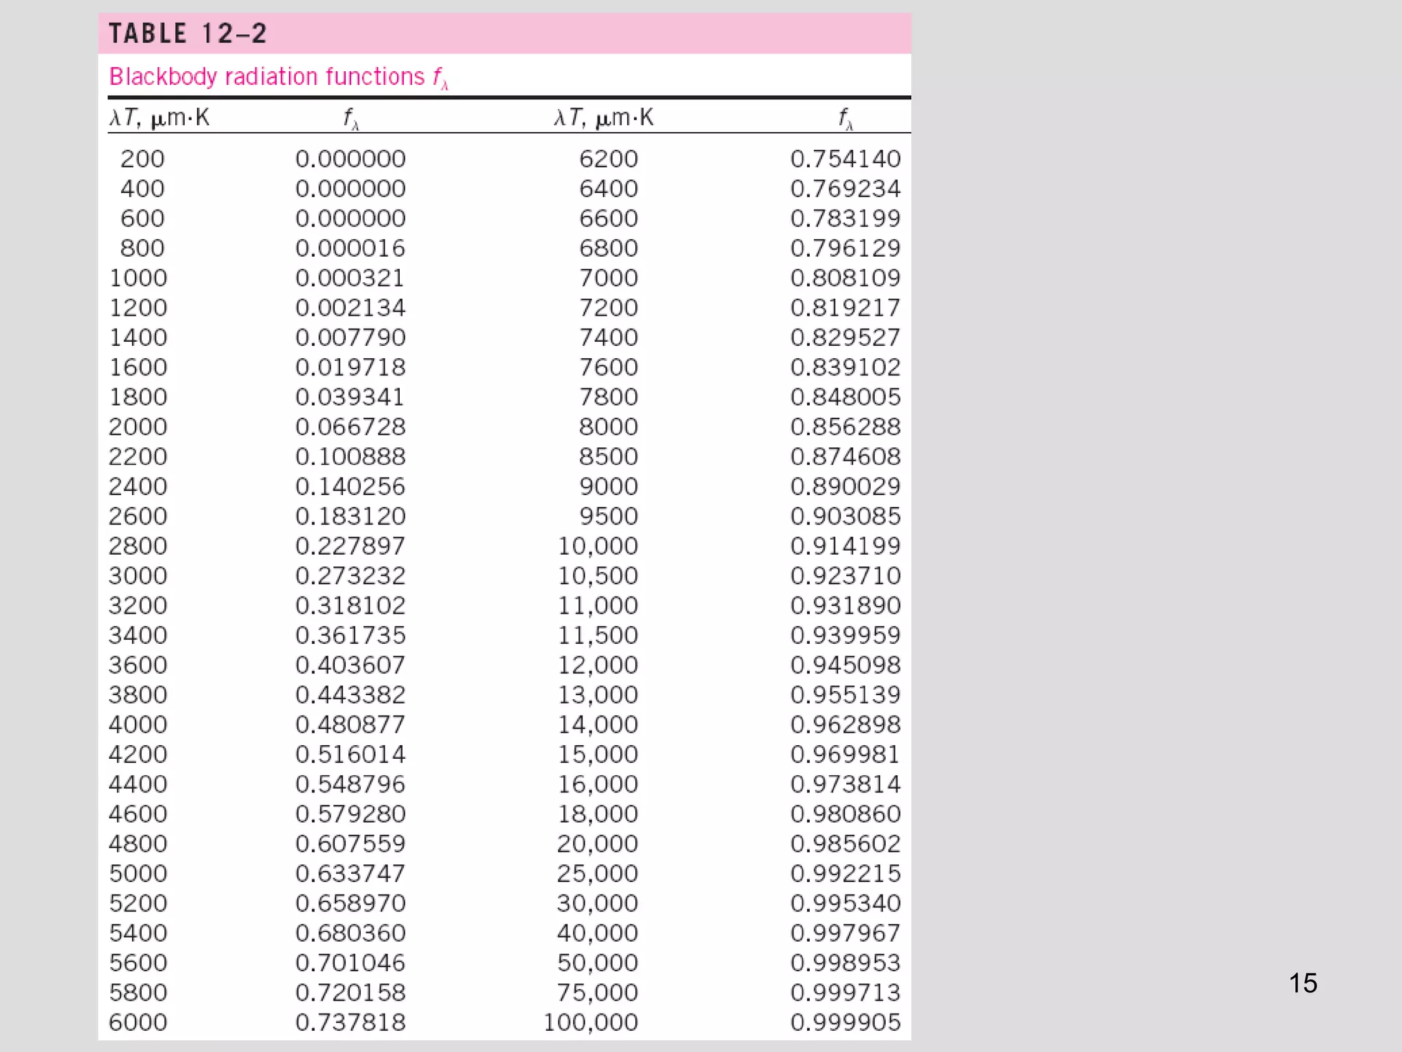Screen dimensions: 1402x1052
Task: Click the λT entry 6200
Action: (x=609, y=159)
